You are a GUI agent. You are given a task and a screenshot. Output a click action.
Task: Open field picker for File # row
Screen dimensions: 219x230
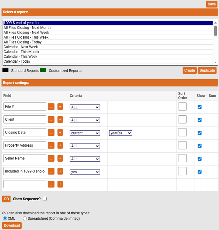coord(51,107)
